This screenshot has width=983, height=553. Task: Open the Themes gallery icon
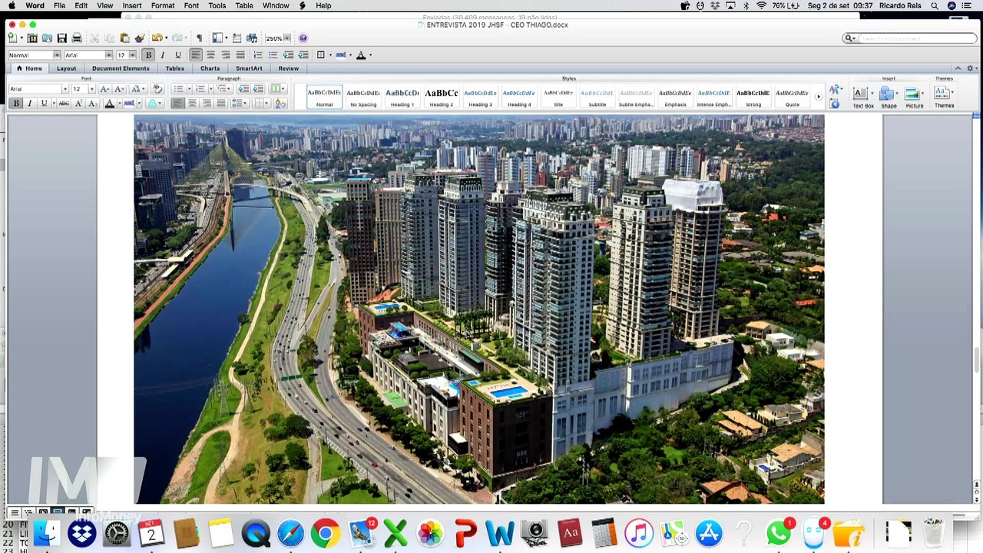coord(944,97)
